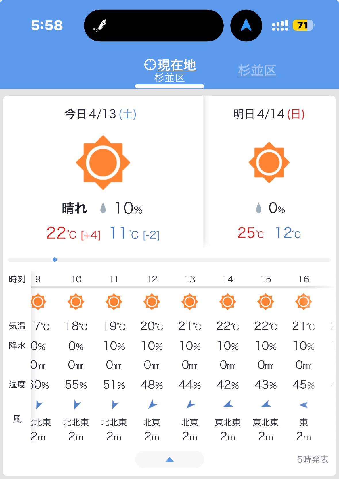Tap the wind arrow above 北北東 at 10 o'clock
Screen dimensions: 339x479
point(76,405)
